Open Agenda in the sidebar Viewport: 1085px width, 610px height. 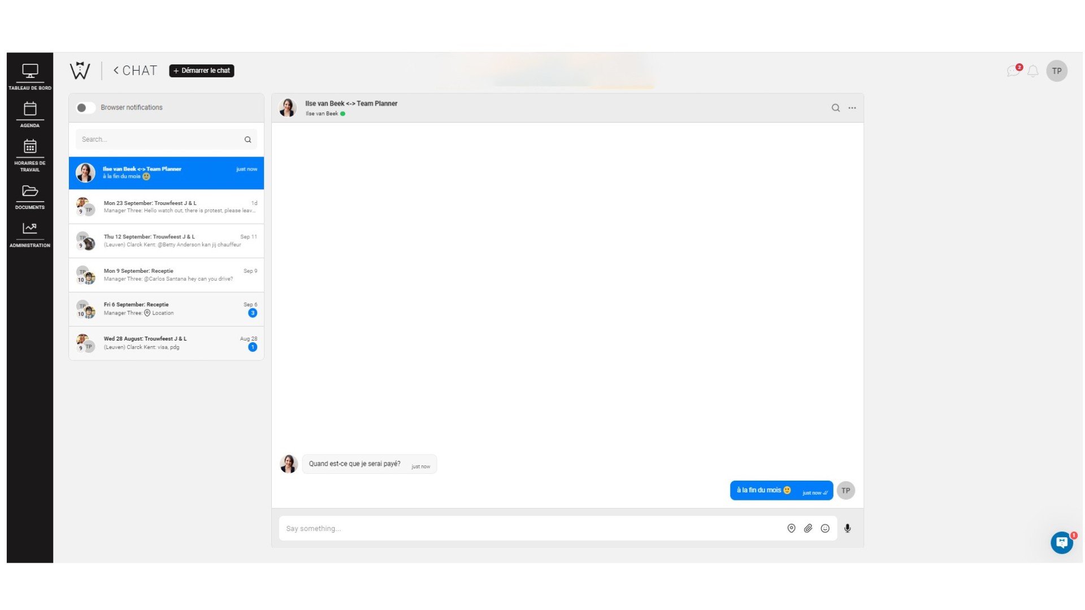click(30, 114)
